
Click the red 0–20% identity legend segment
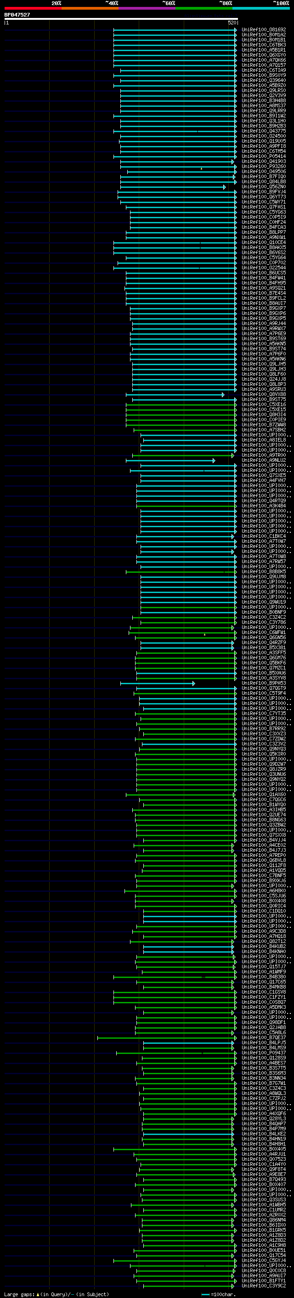coord(33,8)
